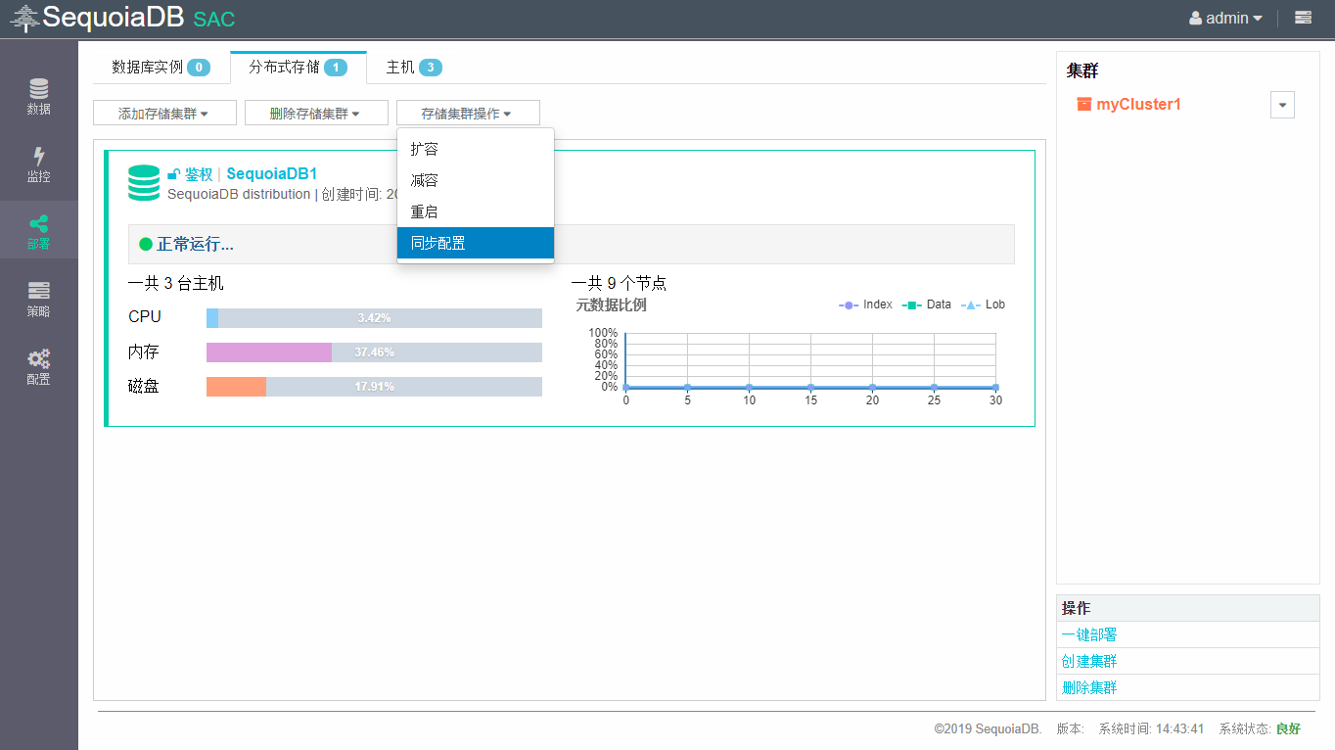Open the 数据 sidebar section

point(38,96)
